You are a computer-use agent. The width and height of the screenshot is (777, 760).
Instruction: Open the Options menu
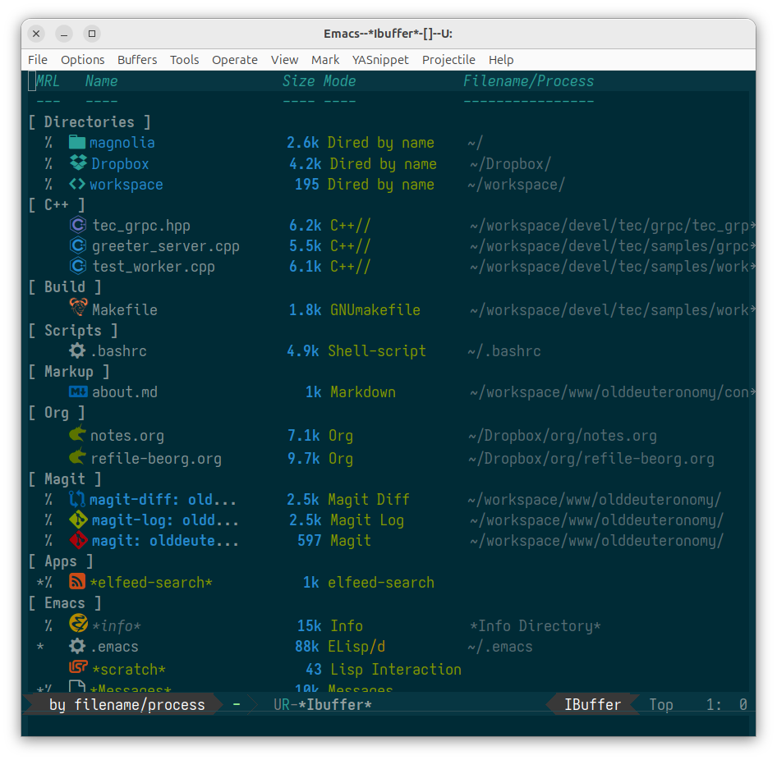pos(83,60)
